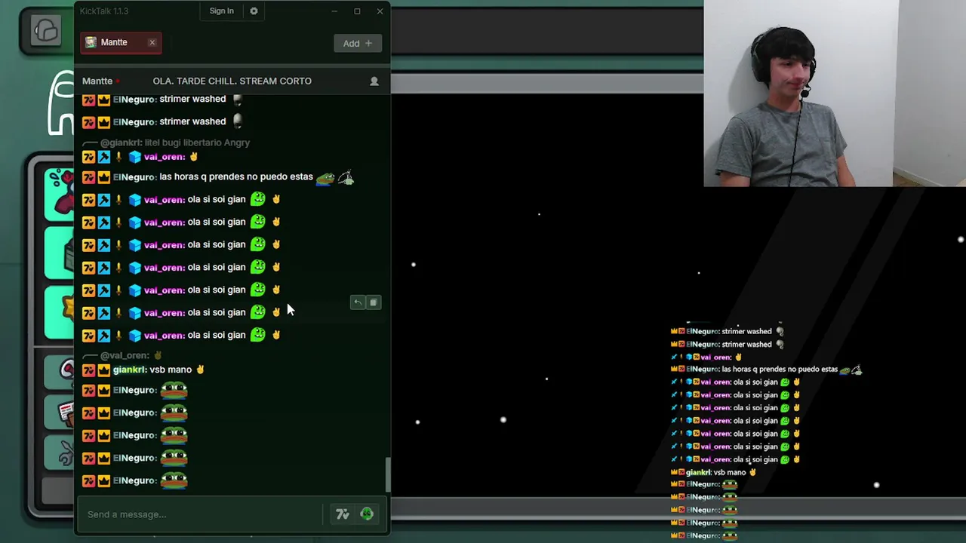Screen dimensions: 966x543
Task: Click the pin icon beside the reply arrow
Action: (373, 302)
